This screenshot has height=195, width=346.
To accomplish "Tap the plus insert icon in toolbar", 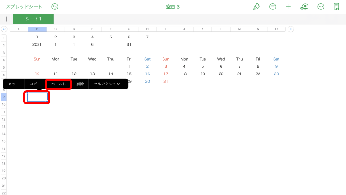I will tap(288, 7).
